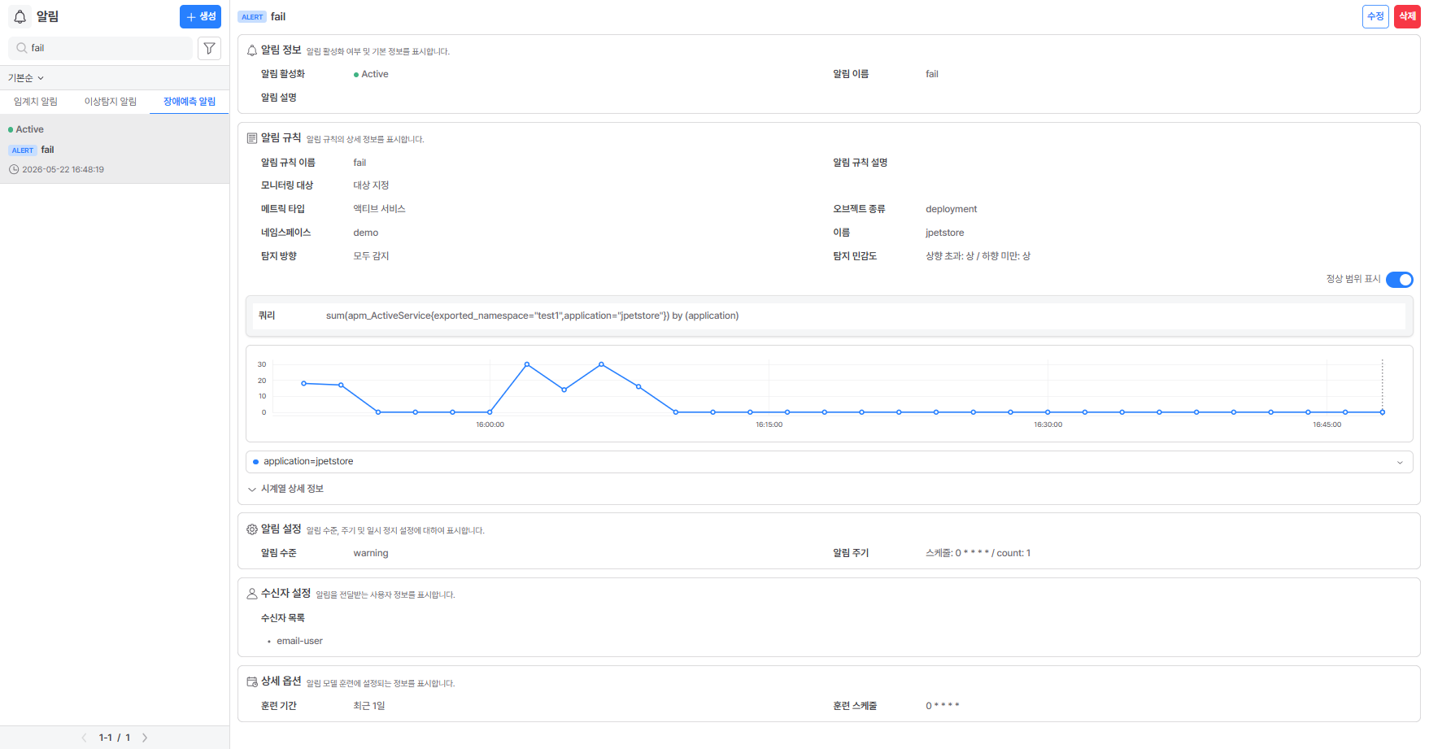Click the 1-1 / 1 pagination text
Screen dimensions: 1429x749
tap(115, 738)
